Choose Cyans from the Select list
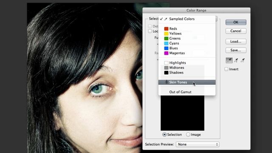This screenshot has height=153, width=272. pyautogui.click(x=187, y=43)
